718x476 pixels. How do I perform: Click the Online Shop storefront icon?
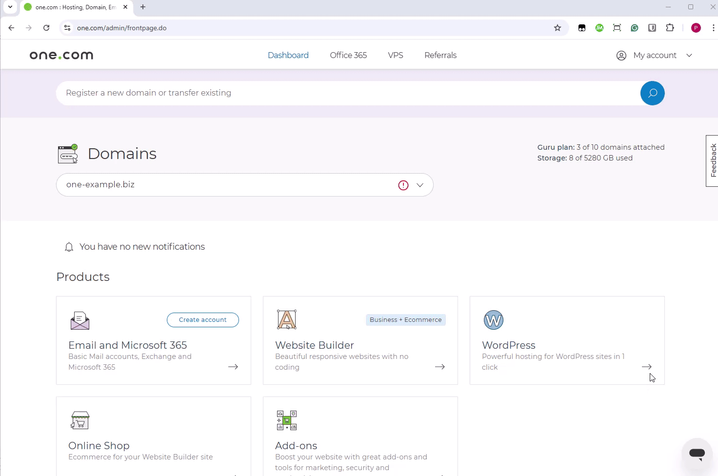coord(80,420)
